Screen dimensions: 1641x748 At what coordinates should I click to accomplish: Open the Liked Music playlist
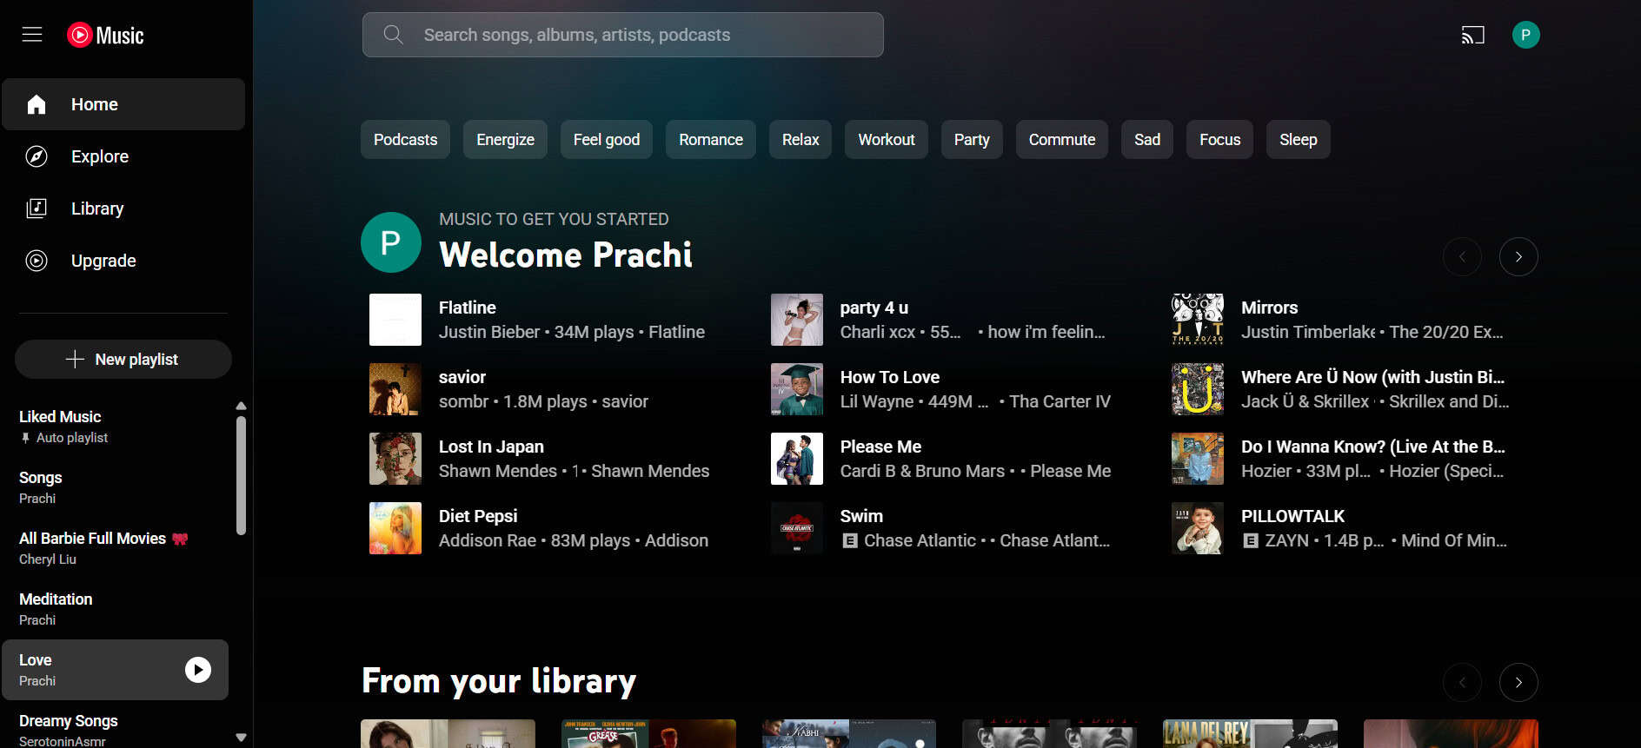click(61, 417)
